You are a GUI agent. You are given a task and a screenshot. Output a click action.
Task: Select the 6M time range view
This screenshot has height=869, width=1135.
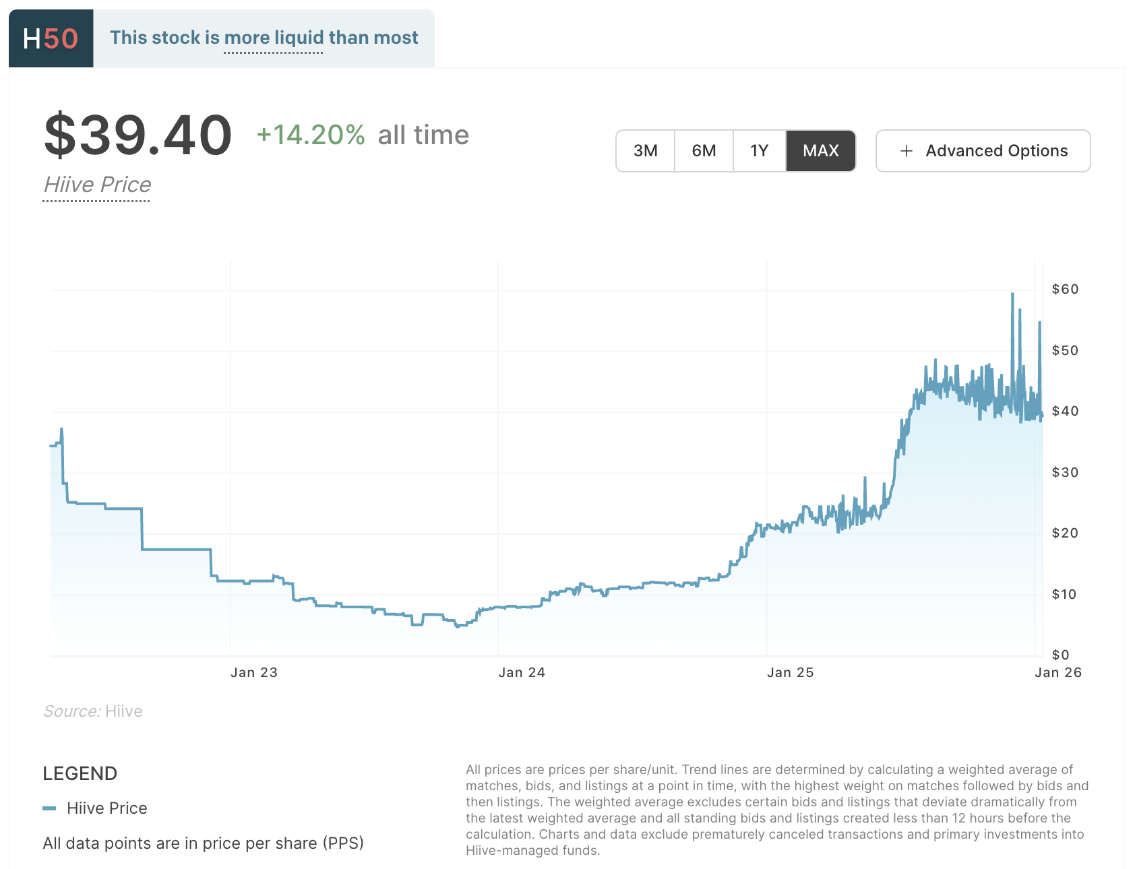coord(703,151)
